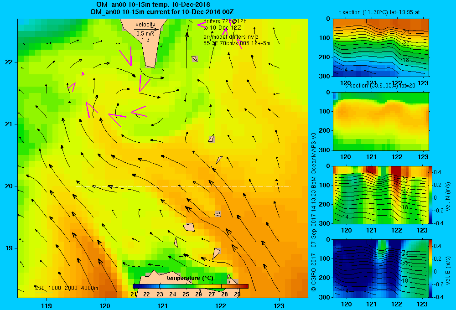
Task: Click the '© CSIRO 2017' vertical credit text
Action: point(314,272)
